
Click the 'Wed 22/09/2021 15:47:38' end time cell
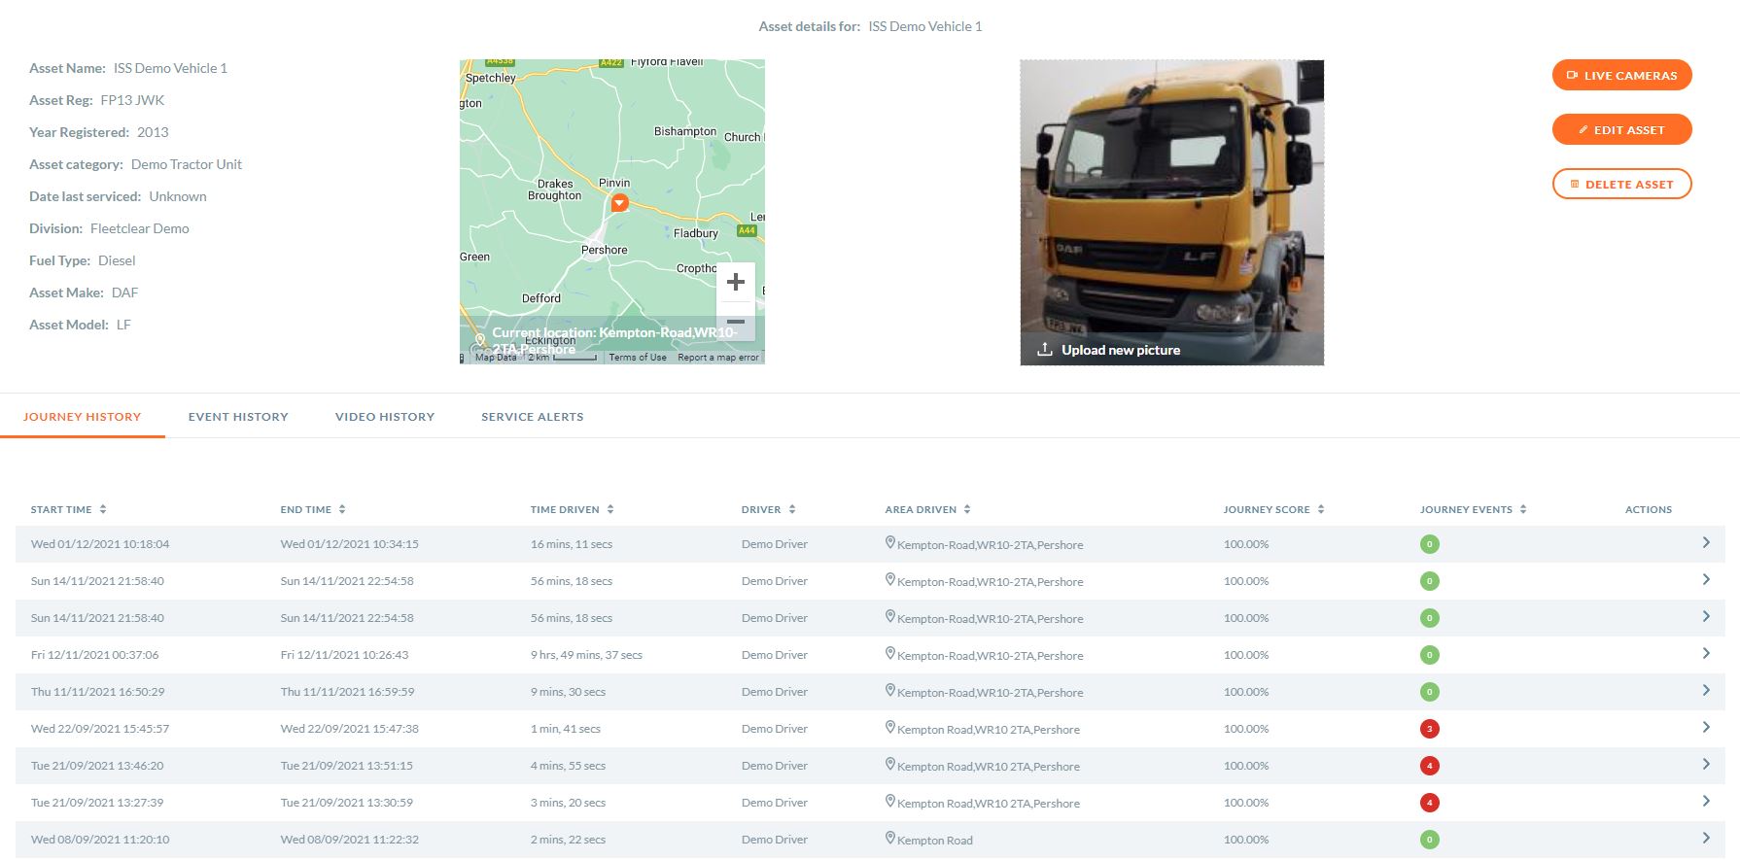tap(350, 729)
